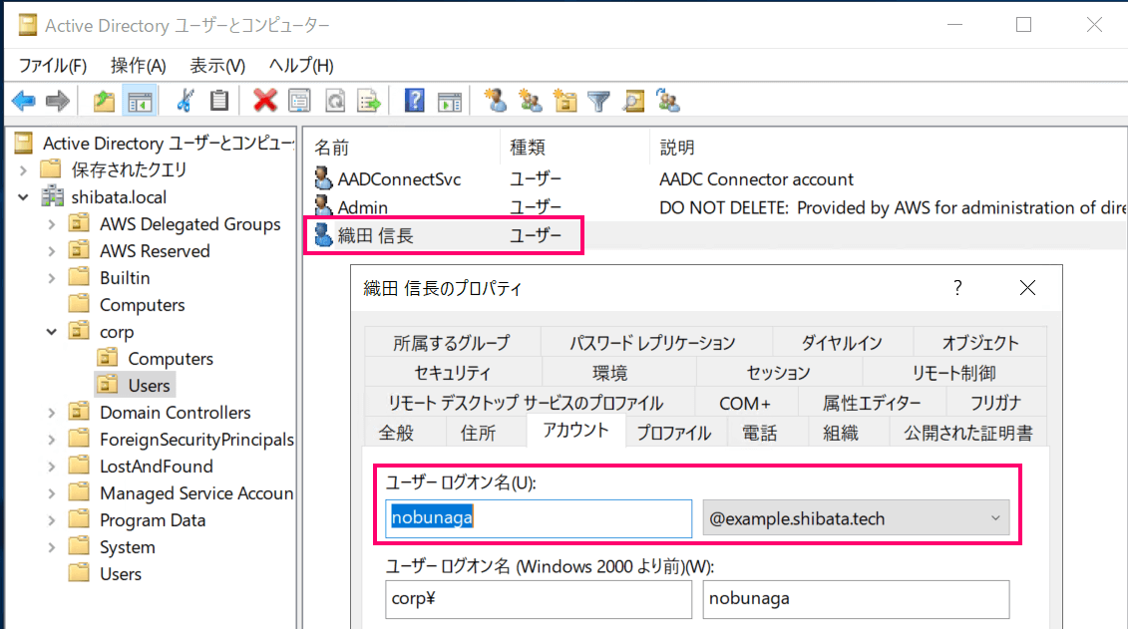Switch to セキュリティ tab

click(453, 373)
